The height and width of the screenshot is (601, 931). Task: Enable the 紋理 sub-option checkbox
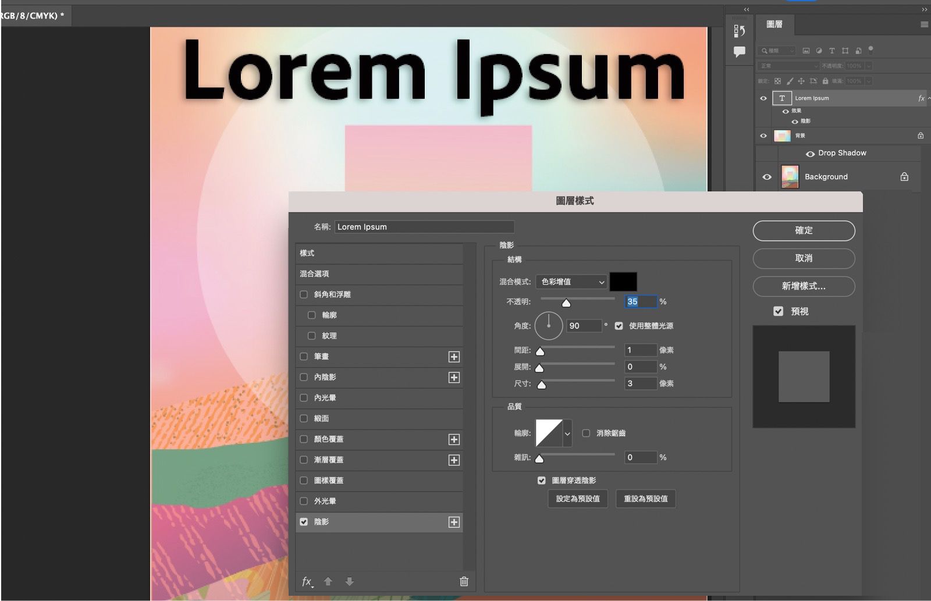click(311, 336)
